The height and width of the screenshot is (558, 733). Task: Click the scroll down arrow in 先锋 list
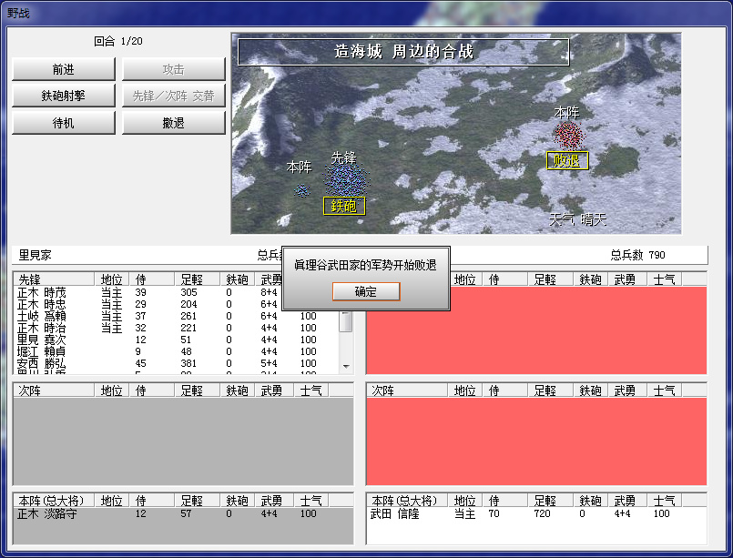[346, 367]
